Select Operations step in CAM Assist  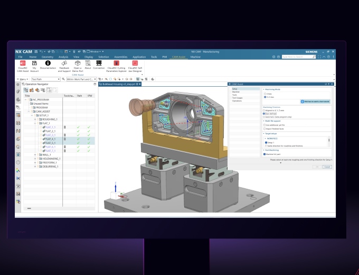pyautogui.click(x=237, y=100)
